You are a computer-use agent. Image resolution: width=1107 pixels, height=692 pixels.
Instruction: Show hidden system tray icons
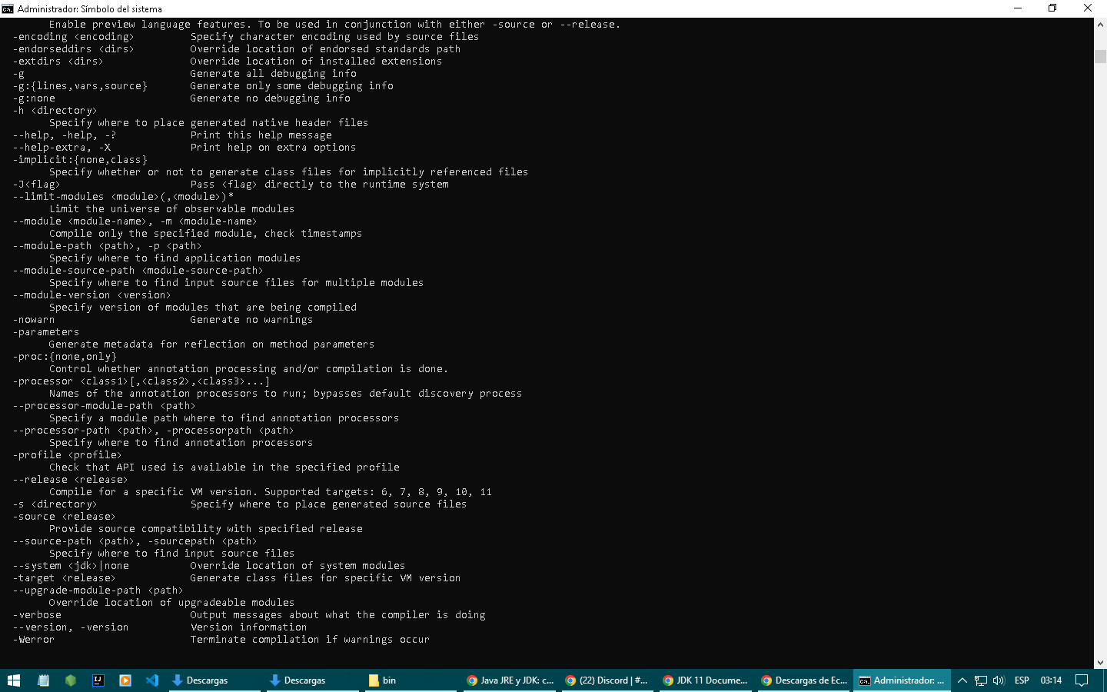pyautogui.click(x=962, y=680)
